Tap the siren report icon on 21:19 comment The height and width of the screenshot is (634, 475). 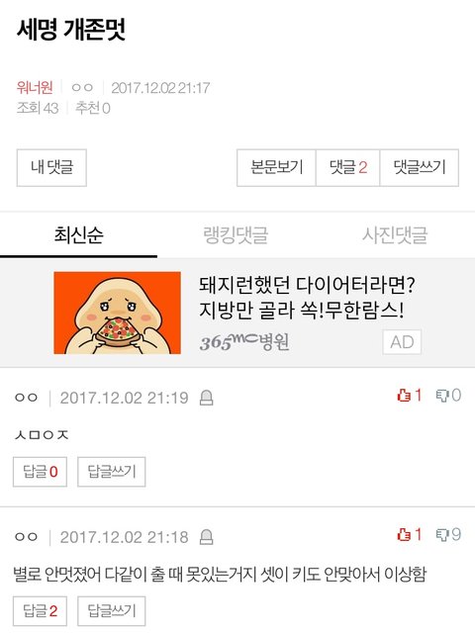point(207,398)
